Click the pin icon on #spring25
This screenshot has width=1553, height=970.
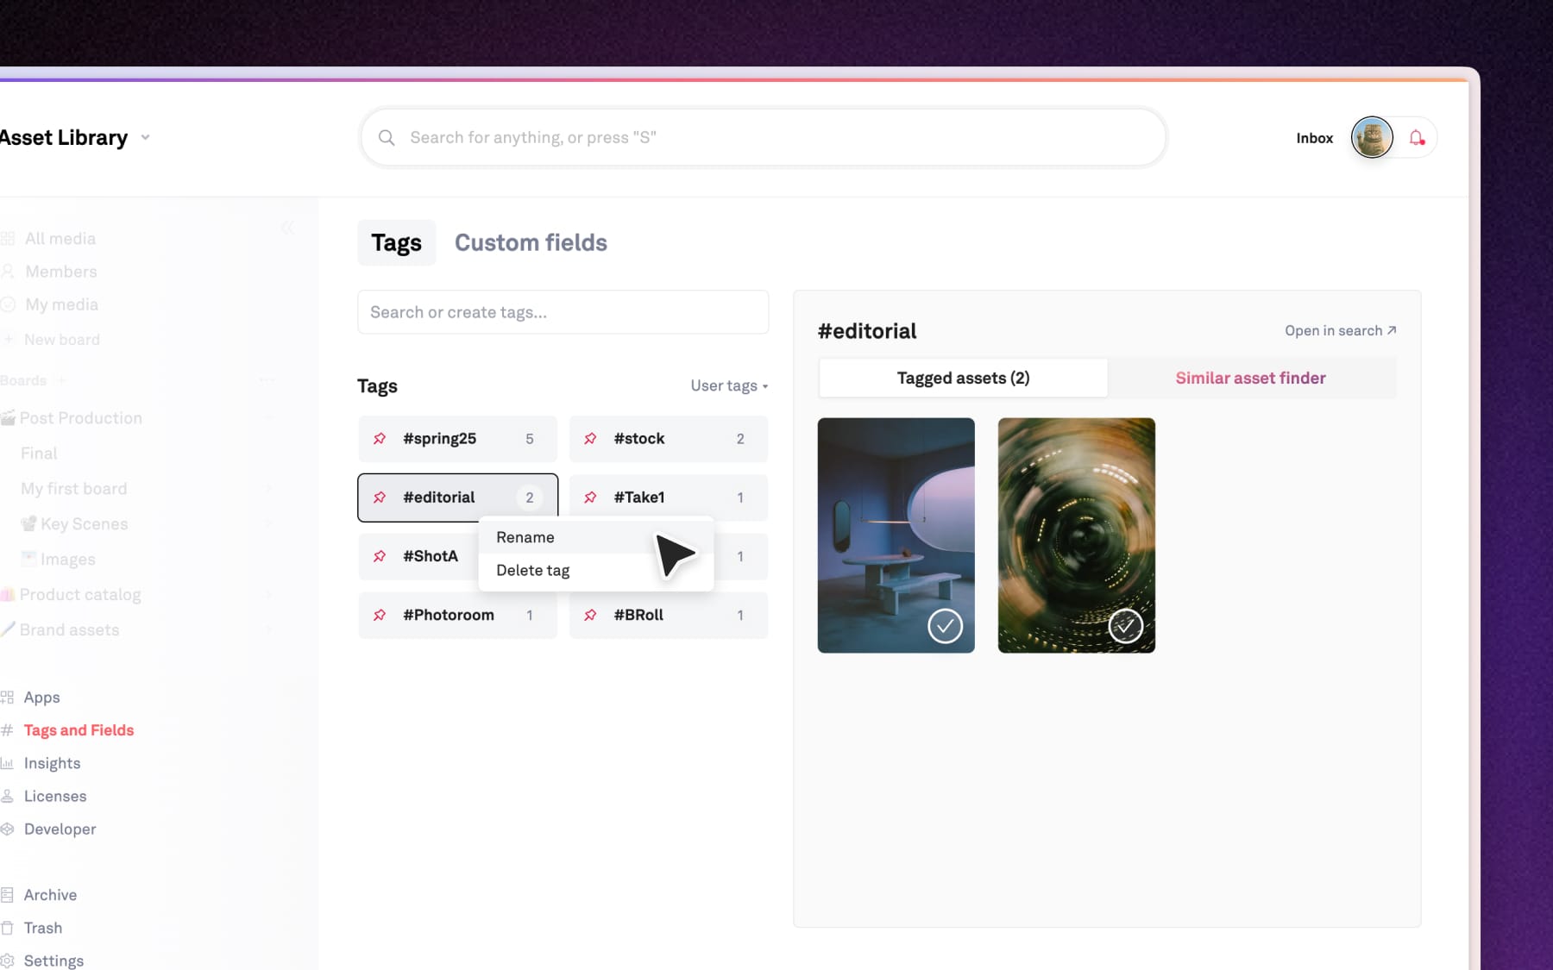pos(380,439)
